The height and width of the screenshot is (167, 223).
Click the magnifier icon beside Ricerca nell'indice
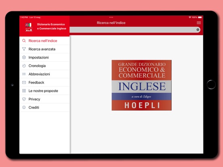coord(24,41)
